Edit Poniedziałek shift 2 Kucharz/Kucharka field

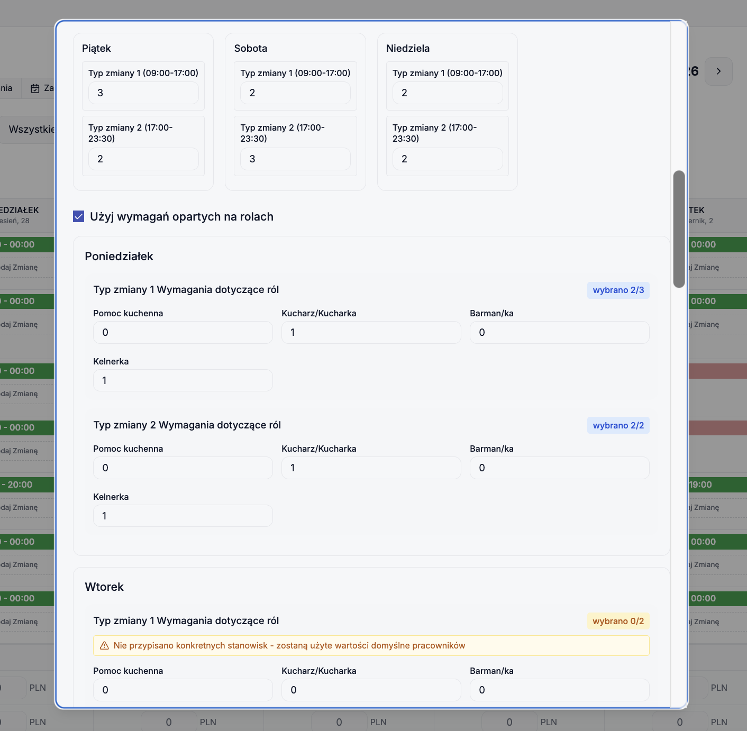pyautogui.click(x=371, y=468)
